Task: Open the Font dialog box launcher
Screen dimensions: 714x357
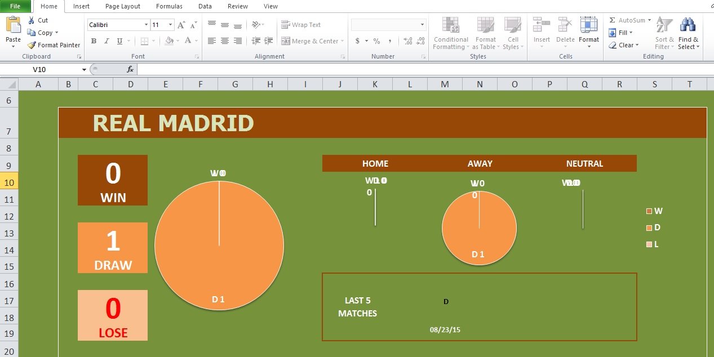Action: [x=197, y=57]
